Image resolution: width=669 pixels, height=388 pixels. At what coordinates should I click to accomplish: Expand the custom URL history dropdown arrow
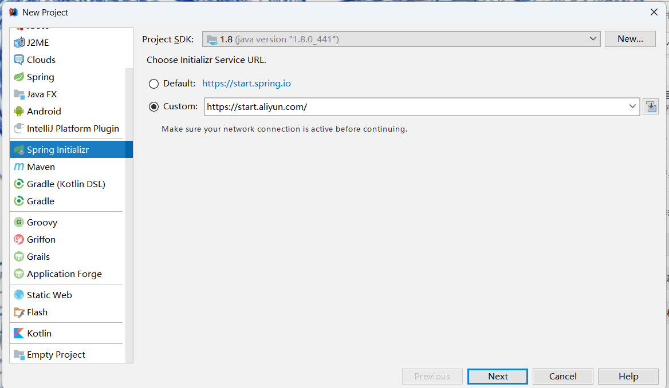[x=632, y=106]
